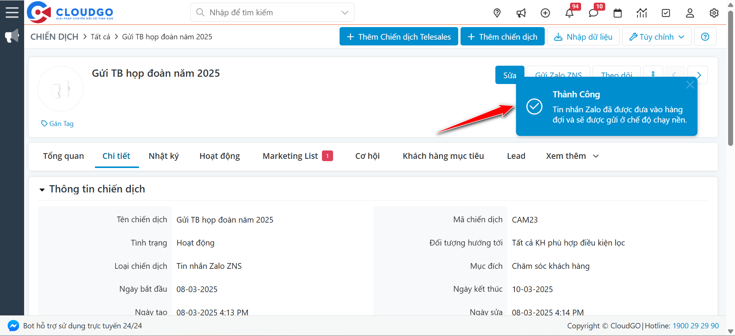
Task: Click the location pin icon
Action: pyautogui.click(x=497, y=13)
